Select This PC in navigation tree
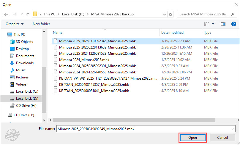This screenshot has width=240, height=145. [19, 35]
